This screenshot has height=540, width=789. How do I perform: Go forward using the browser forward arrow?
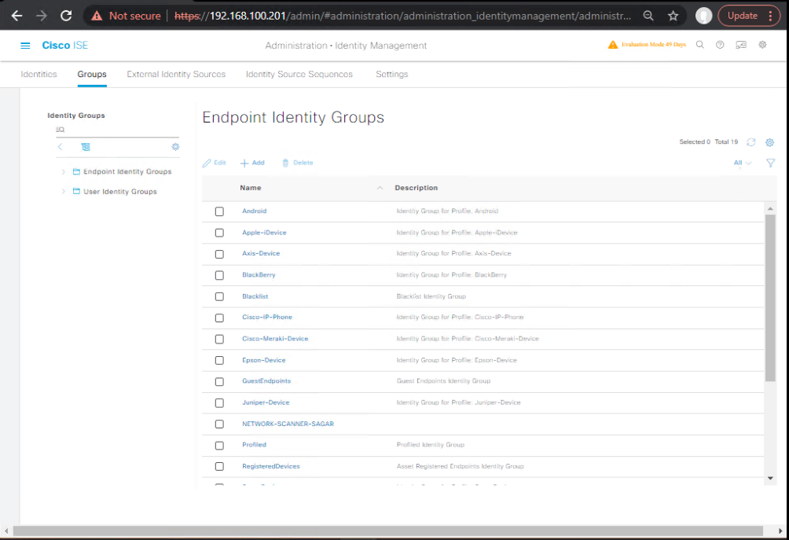click(42, 16)
